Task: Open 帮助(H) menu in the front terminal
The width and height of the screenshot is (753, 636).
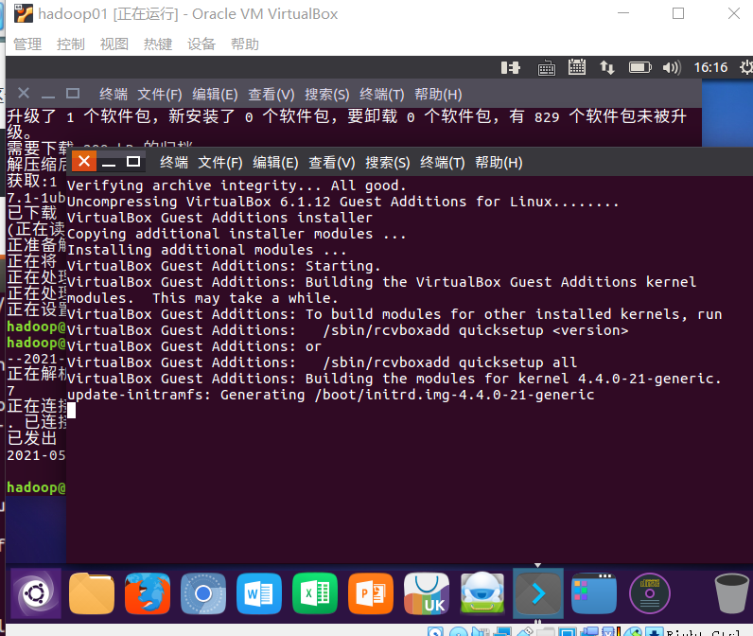Action: coord(499,163)
